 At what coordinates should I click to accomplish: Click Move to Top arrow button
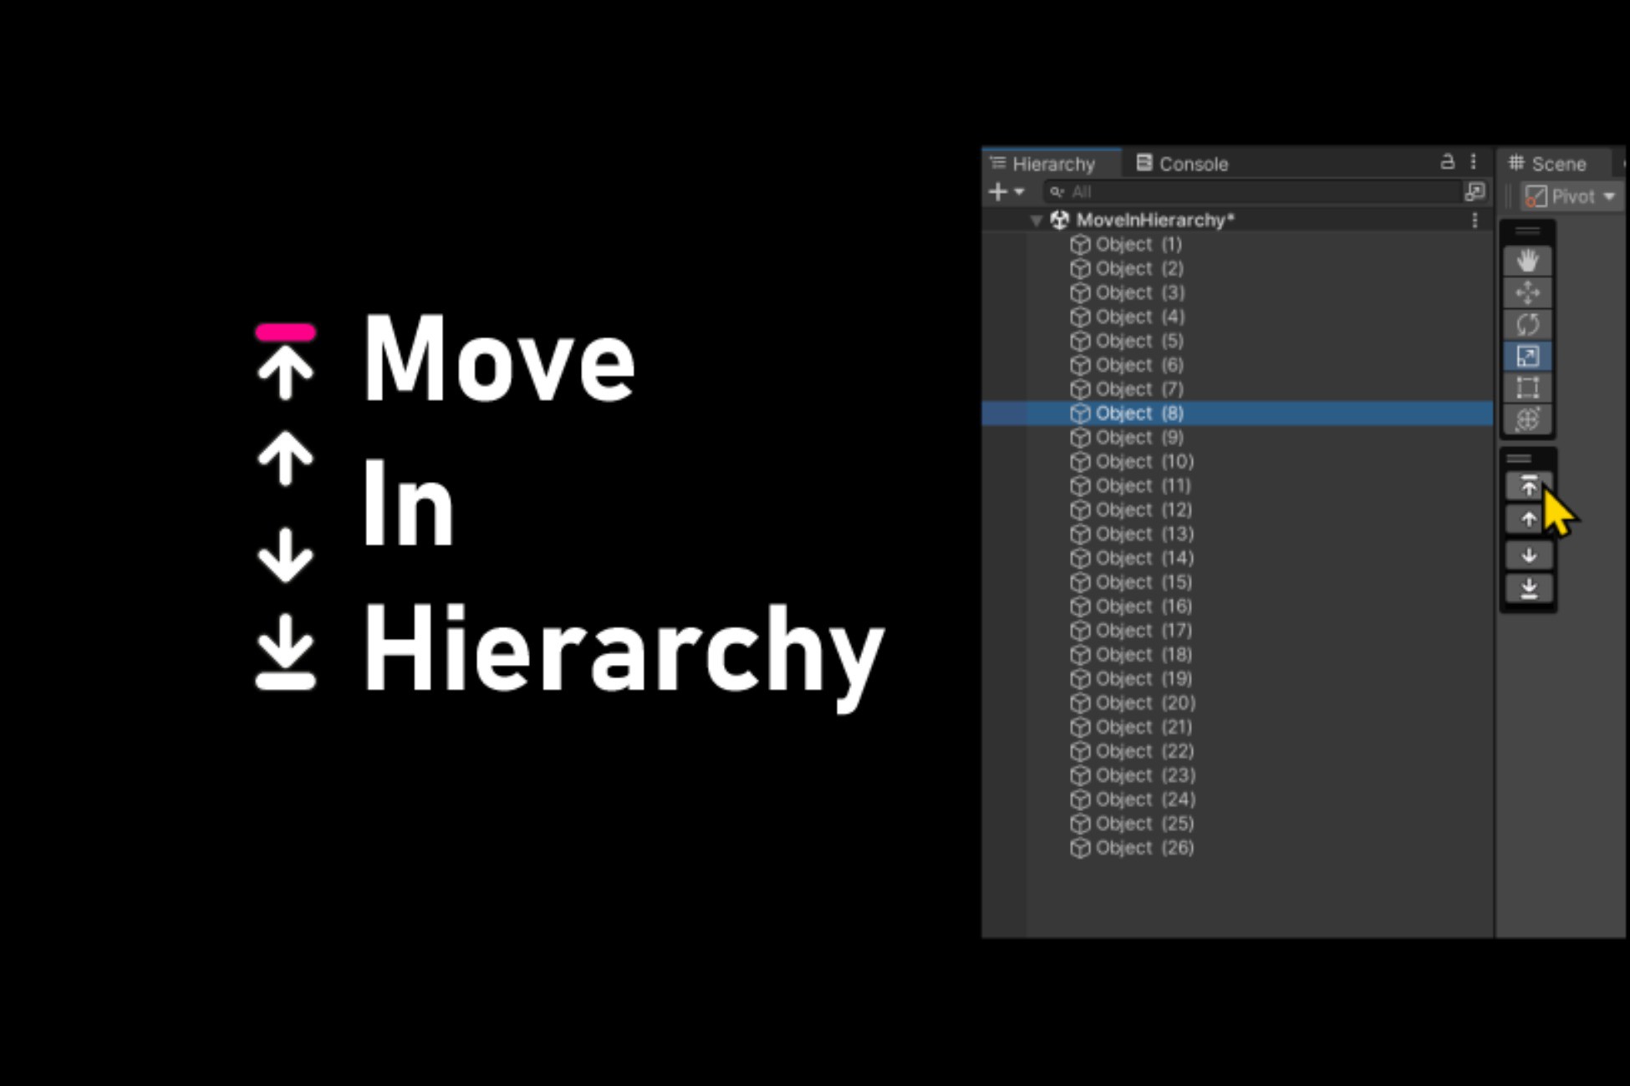(1528, 486)
